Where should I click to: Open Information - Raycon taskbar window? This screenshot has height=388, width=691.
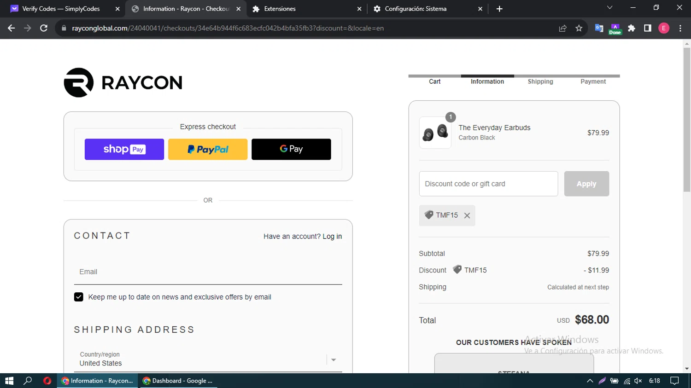point(98,381)
